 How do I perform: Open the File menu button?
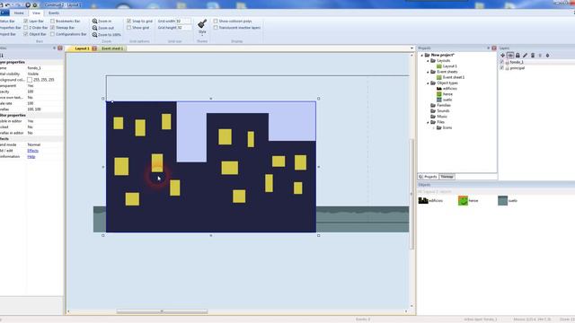(x=4, y=13)
